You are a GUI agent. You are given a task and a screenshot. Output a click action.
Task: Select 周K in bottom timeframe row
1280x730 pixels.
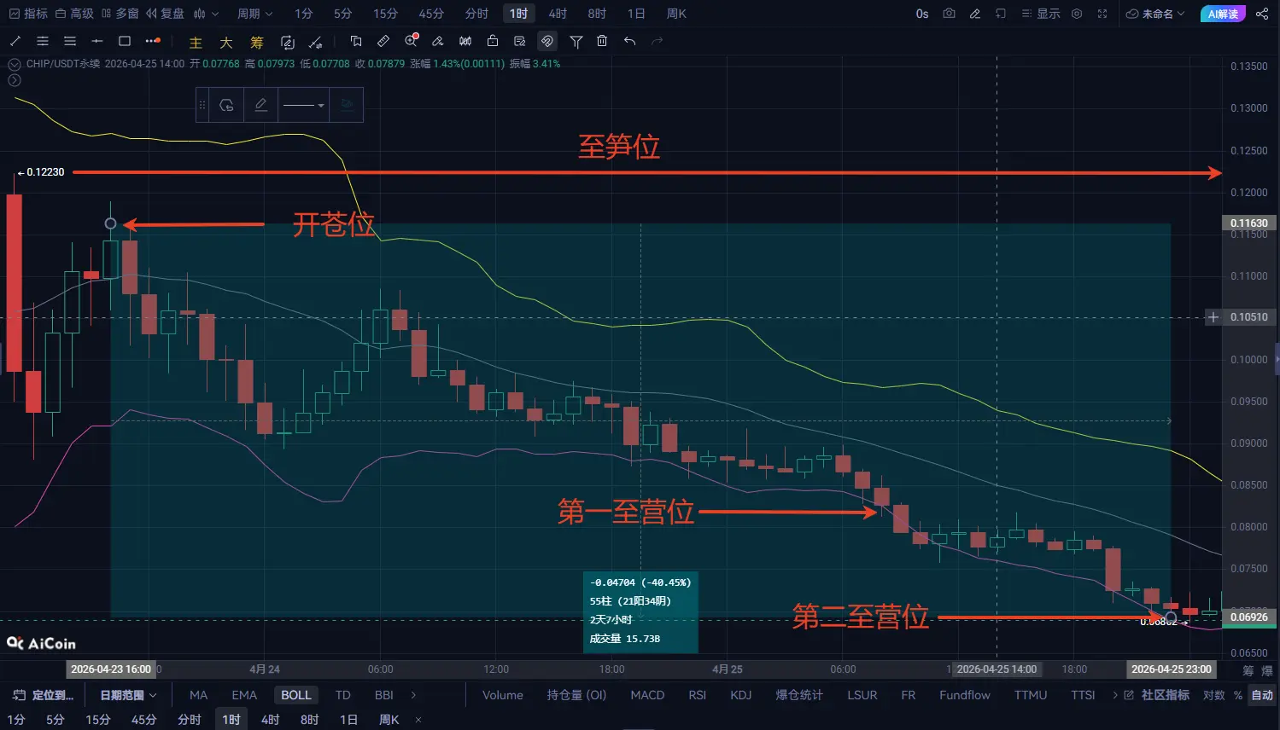click(389, 720)
